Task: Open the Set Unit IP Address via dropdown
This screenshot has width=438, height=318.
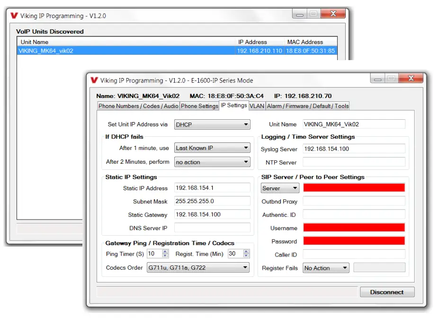Action: pyautogui.click(x=212, y=124)
